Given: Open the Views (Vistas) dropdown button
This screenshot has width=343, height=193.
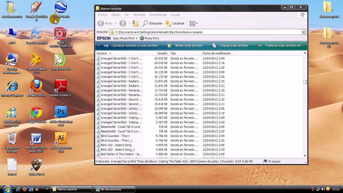Looking at the screenshot, I should [x=193, y=23].
